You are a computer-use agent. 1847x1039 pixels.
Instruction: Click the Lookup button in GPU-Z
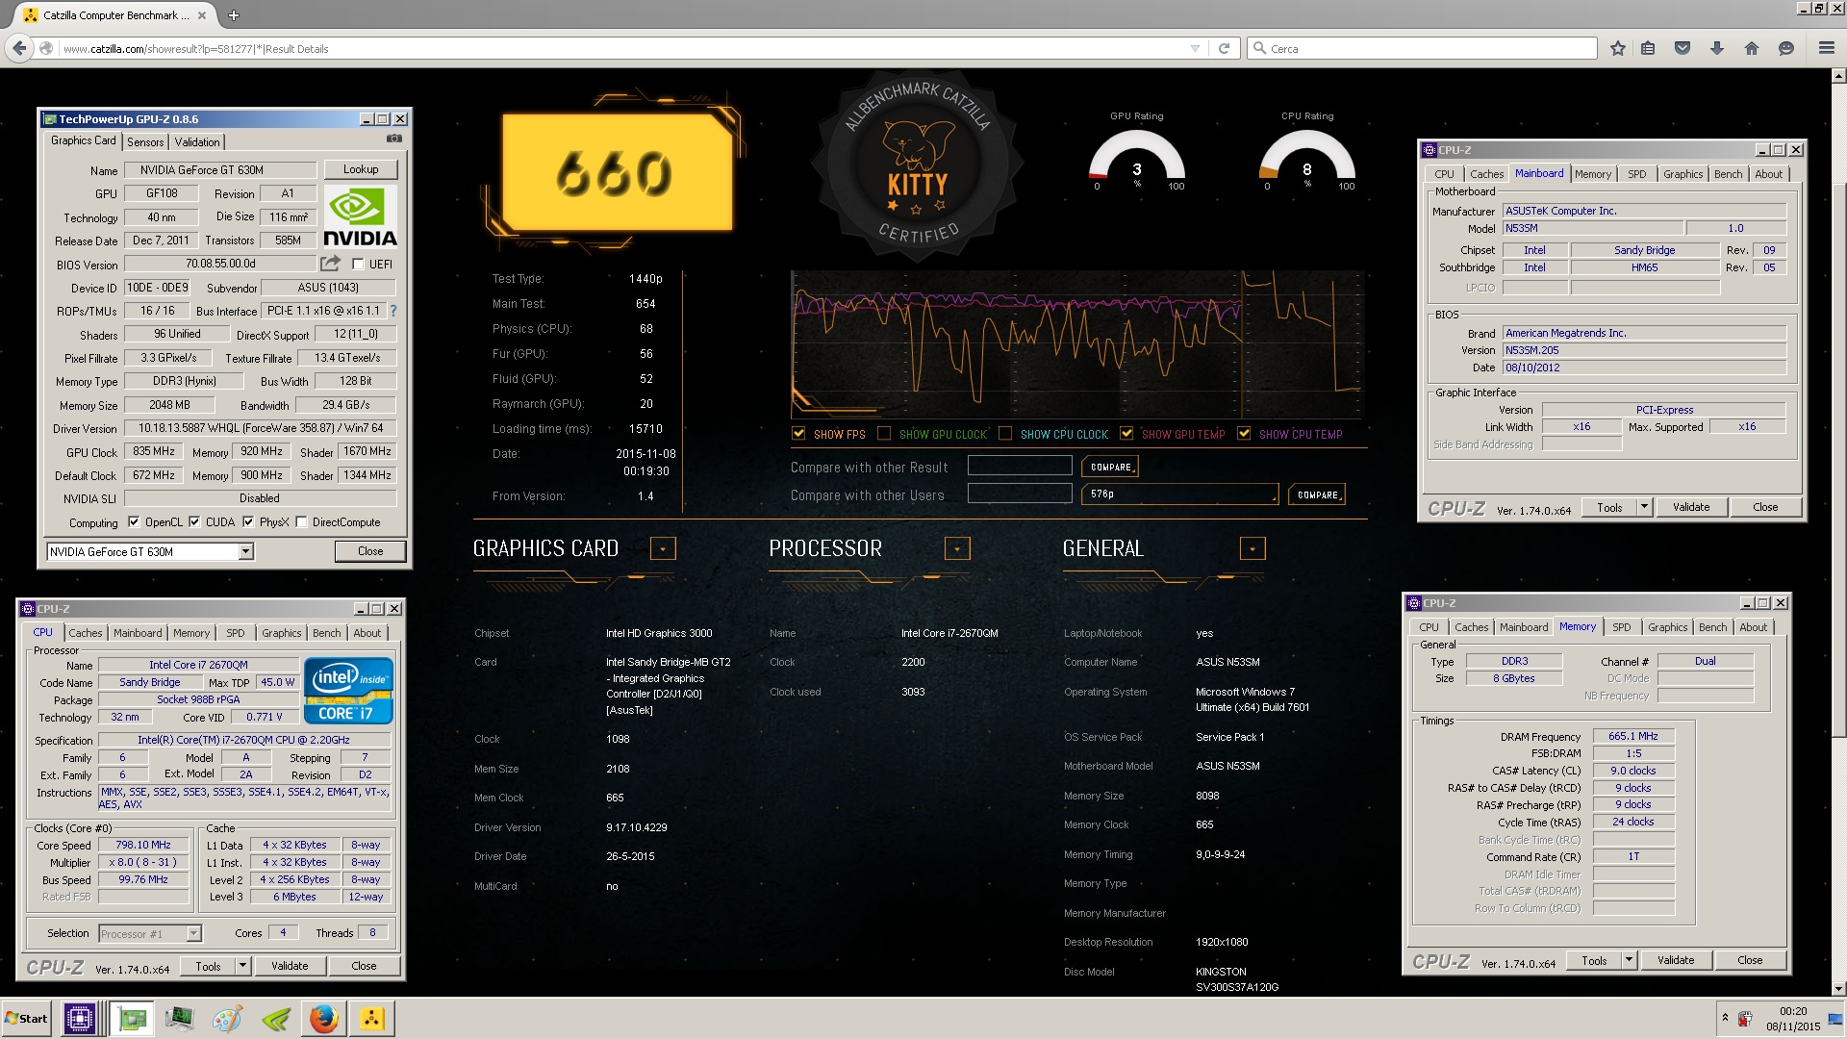click(x=361, y=169)
